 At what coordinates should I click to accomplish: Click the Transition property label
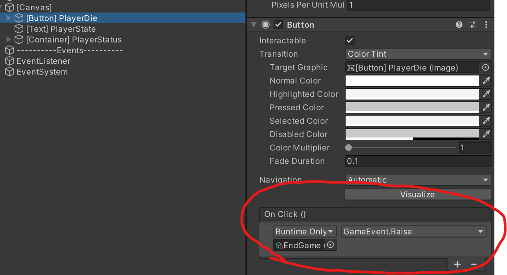[x=279, y=54]
